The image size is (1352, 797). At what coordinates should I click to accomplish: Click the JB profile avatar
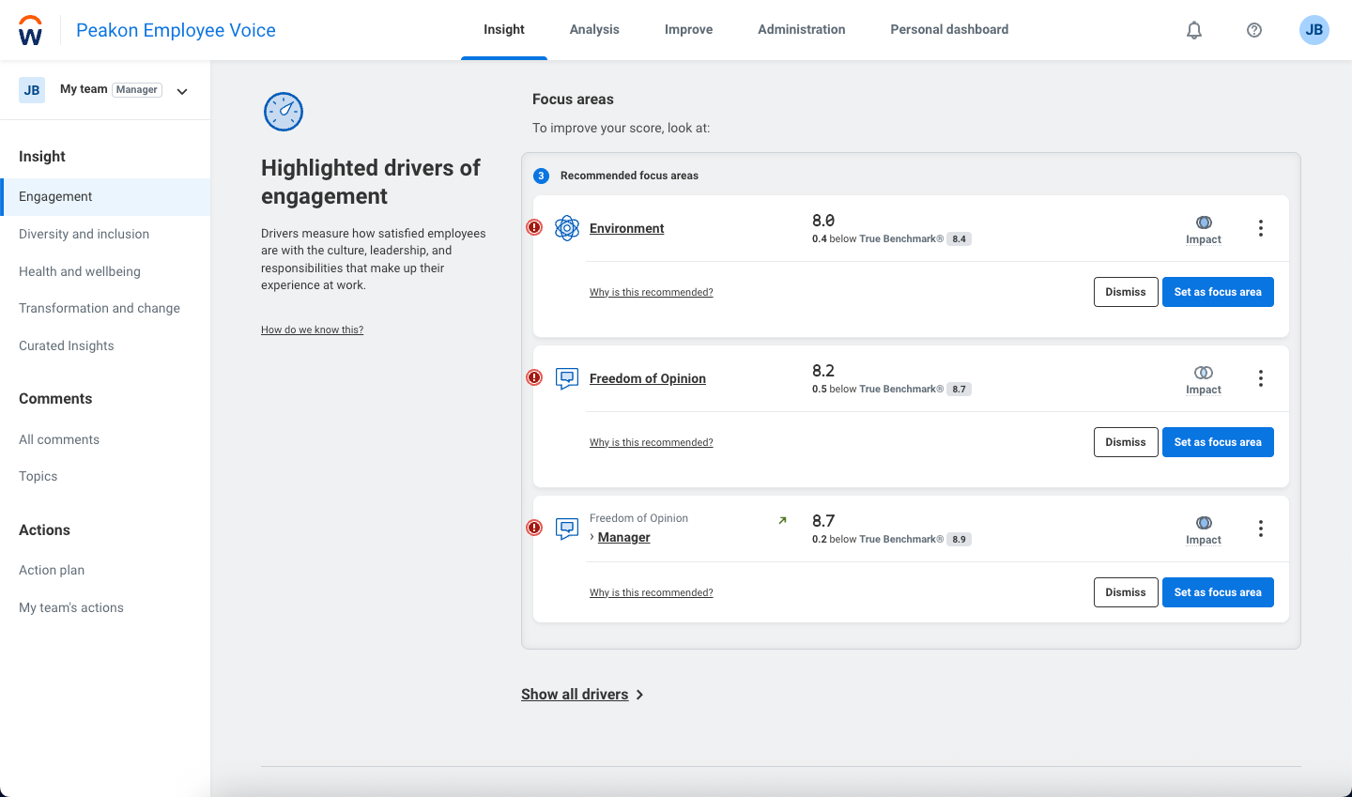1314,29
